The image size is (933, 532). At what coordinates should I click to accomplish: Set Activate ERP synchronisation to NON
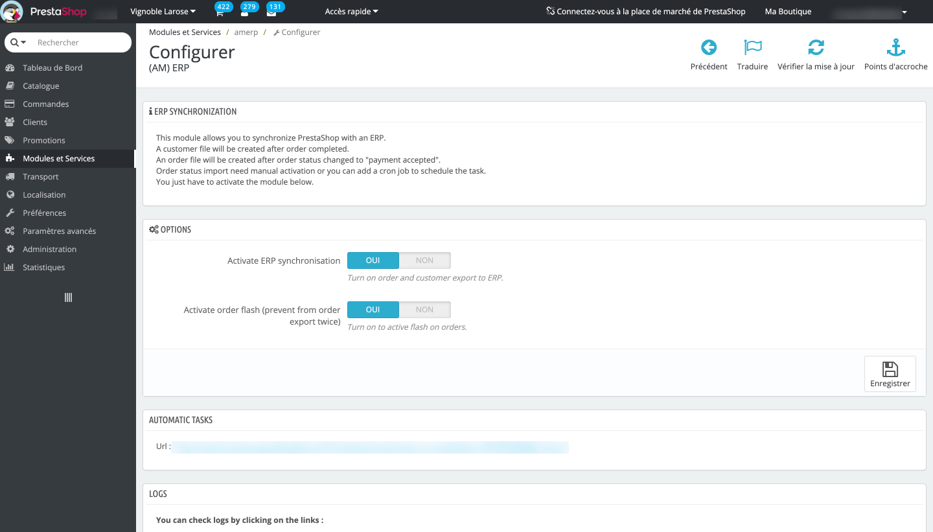coord(424,260)
